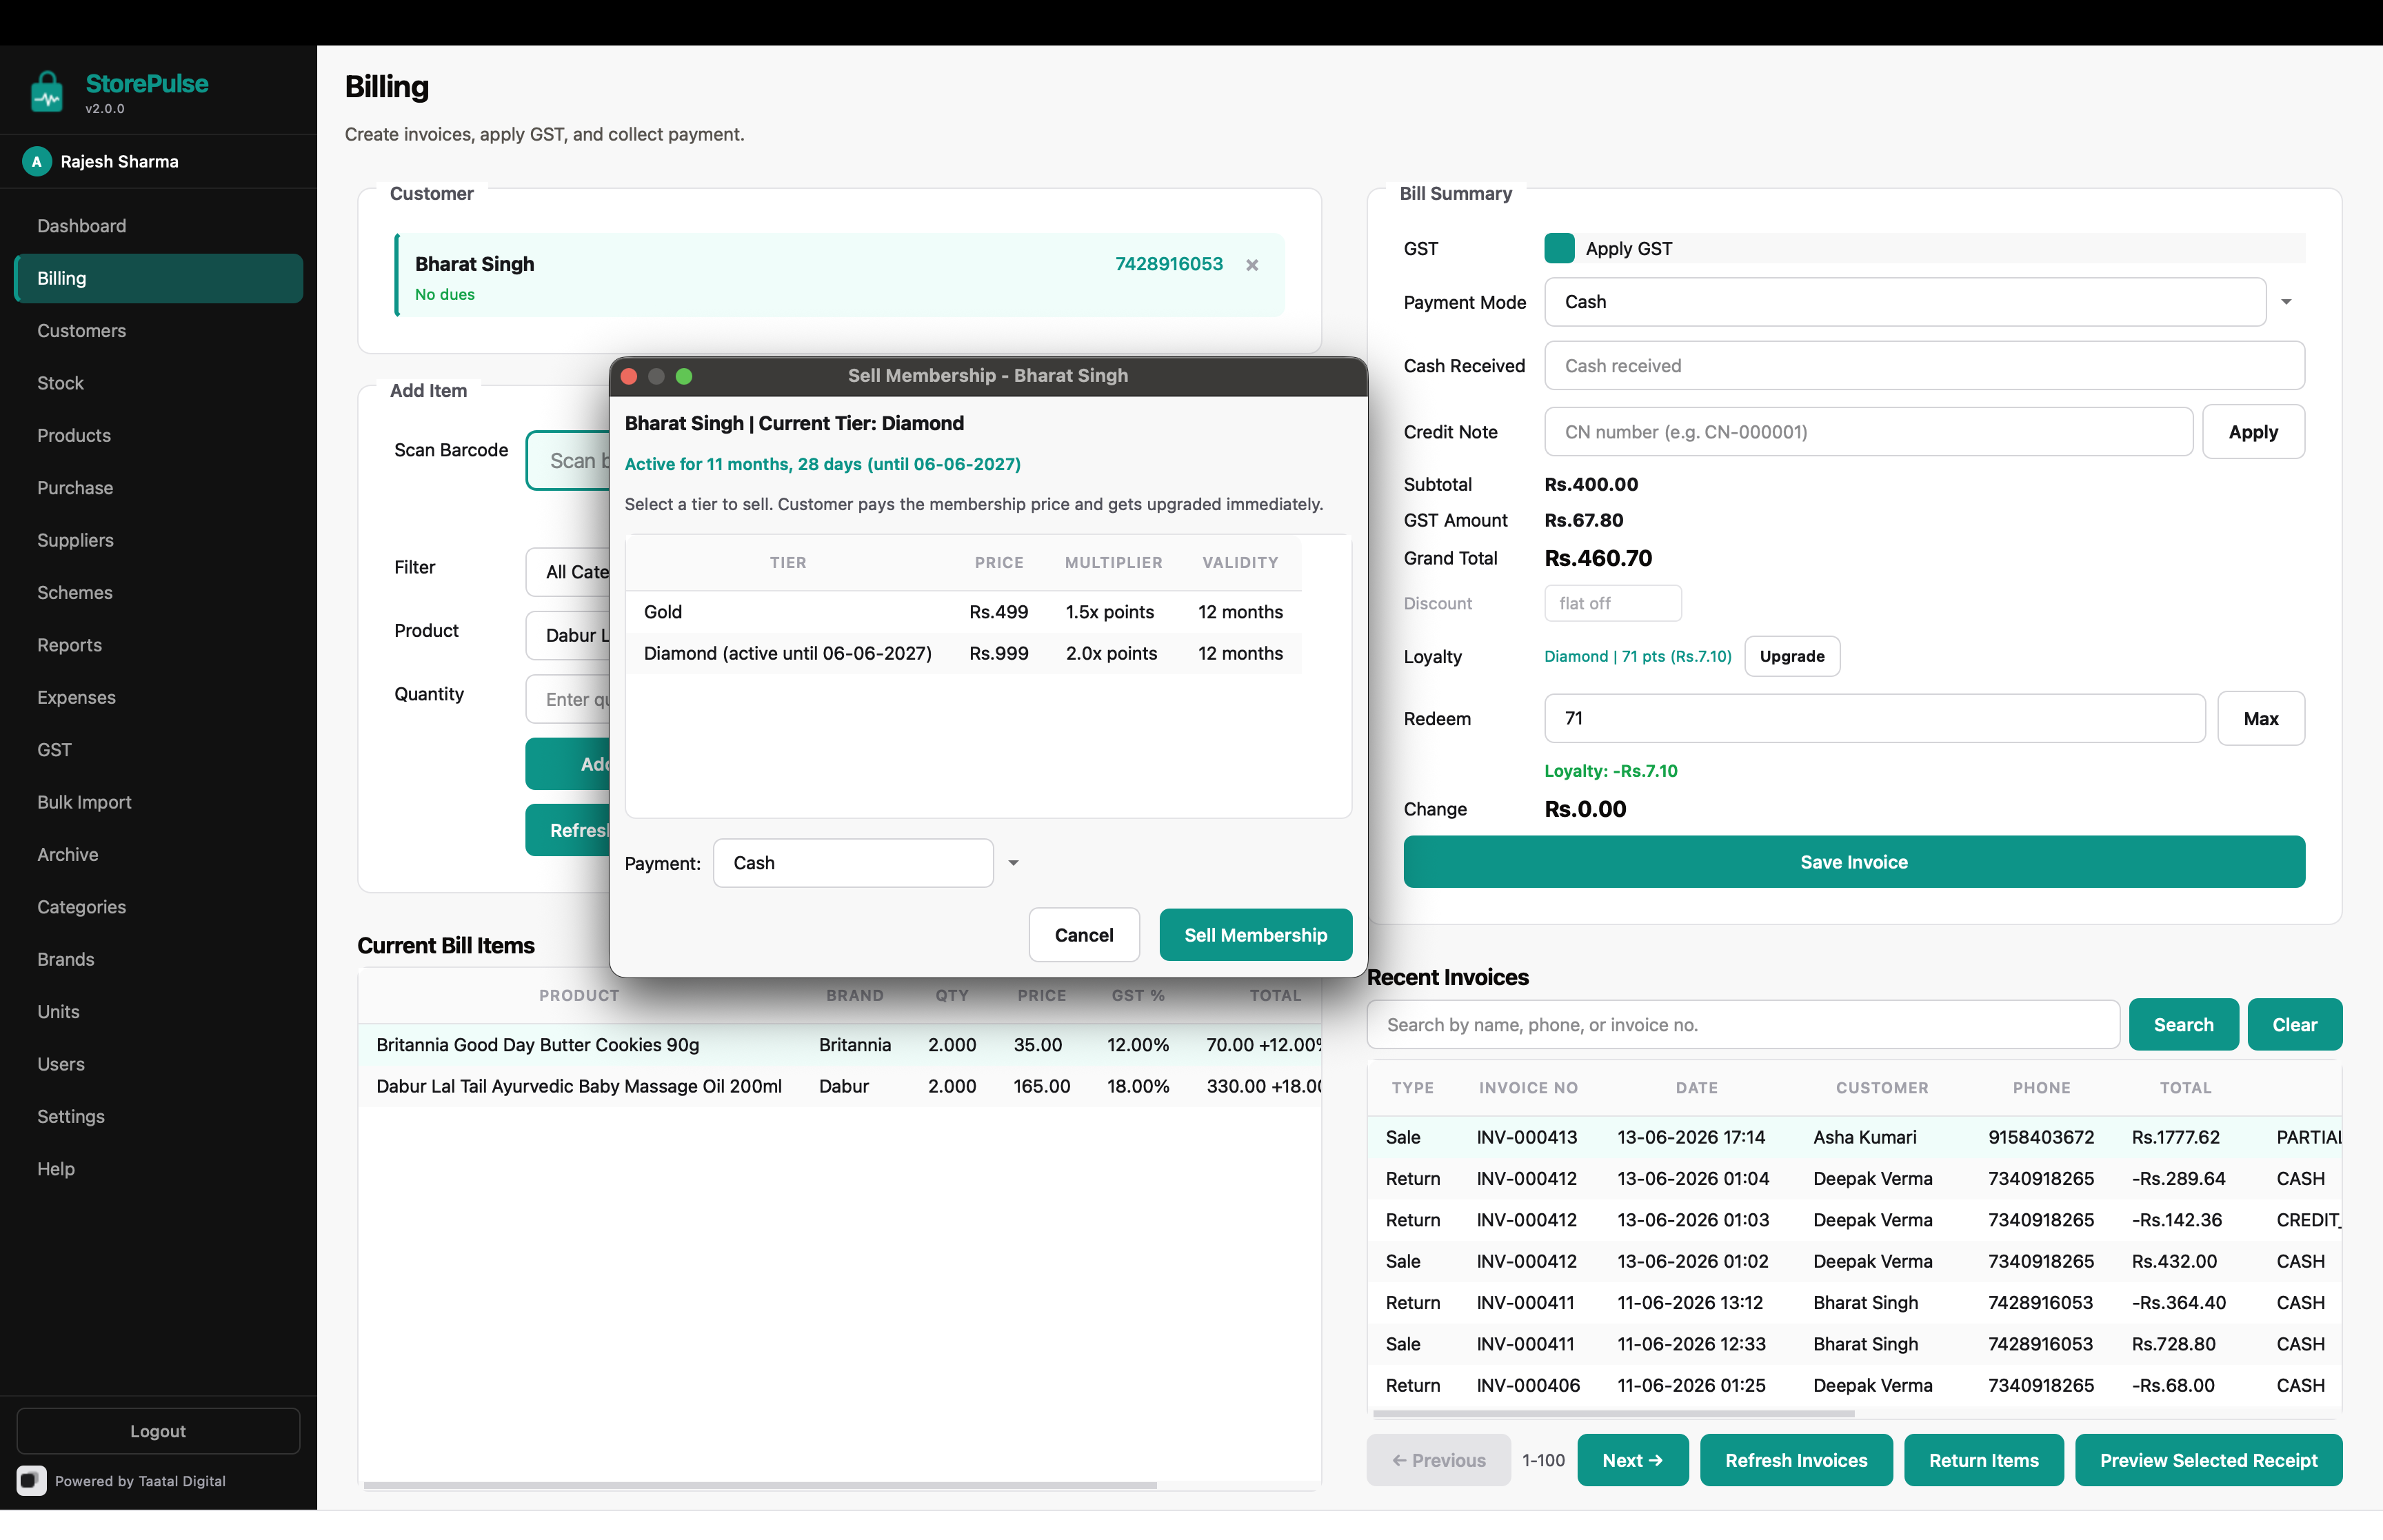Open the Payment Mode dropdown arrow
This screenshot has height=1540, width=2383.
click(2286, 302)
